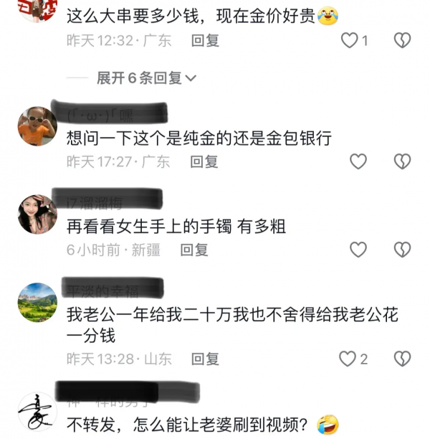Dislike the 13:28 山东 comment

pyautogui.click(x=402, y=359)
